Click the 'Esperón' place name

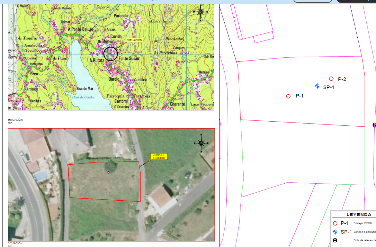coord(103,7)
